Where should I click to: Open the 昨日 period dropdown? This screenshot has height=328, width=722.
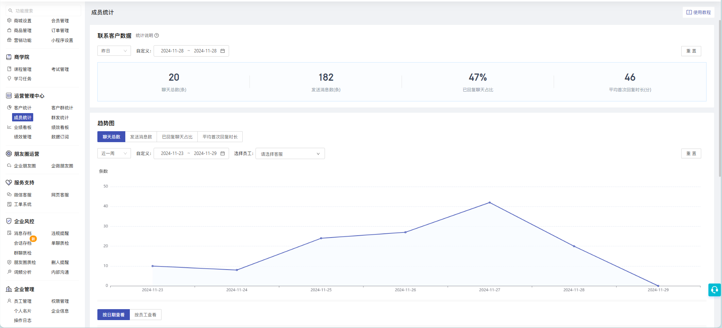114,51
